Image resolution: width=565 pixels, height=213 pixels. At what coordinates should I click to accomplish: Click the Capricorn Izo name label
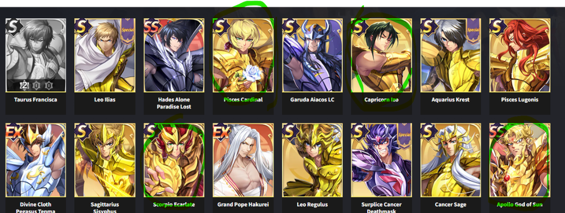(x=381, y=100)
